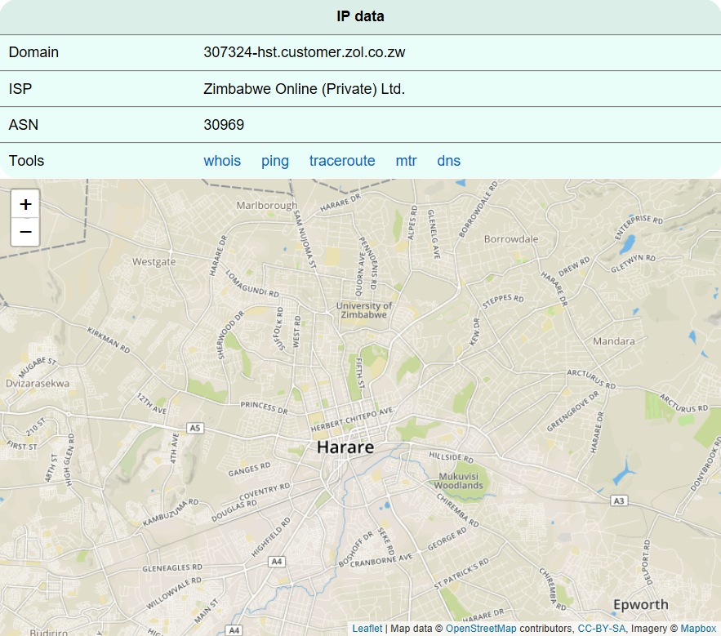Click the Borrowdale label on map
Image resolution: width=721 pixels, height=636 pixels.
511,239
